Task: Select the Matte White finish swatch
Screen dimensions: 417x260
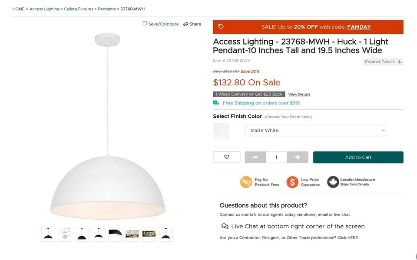Action: click(221, 131)
